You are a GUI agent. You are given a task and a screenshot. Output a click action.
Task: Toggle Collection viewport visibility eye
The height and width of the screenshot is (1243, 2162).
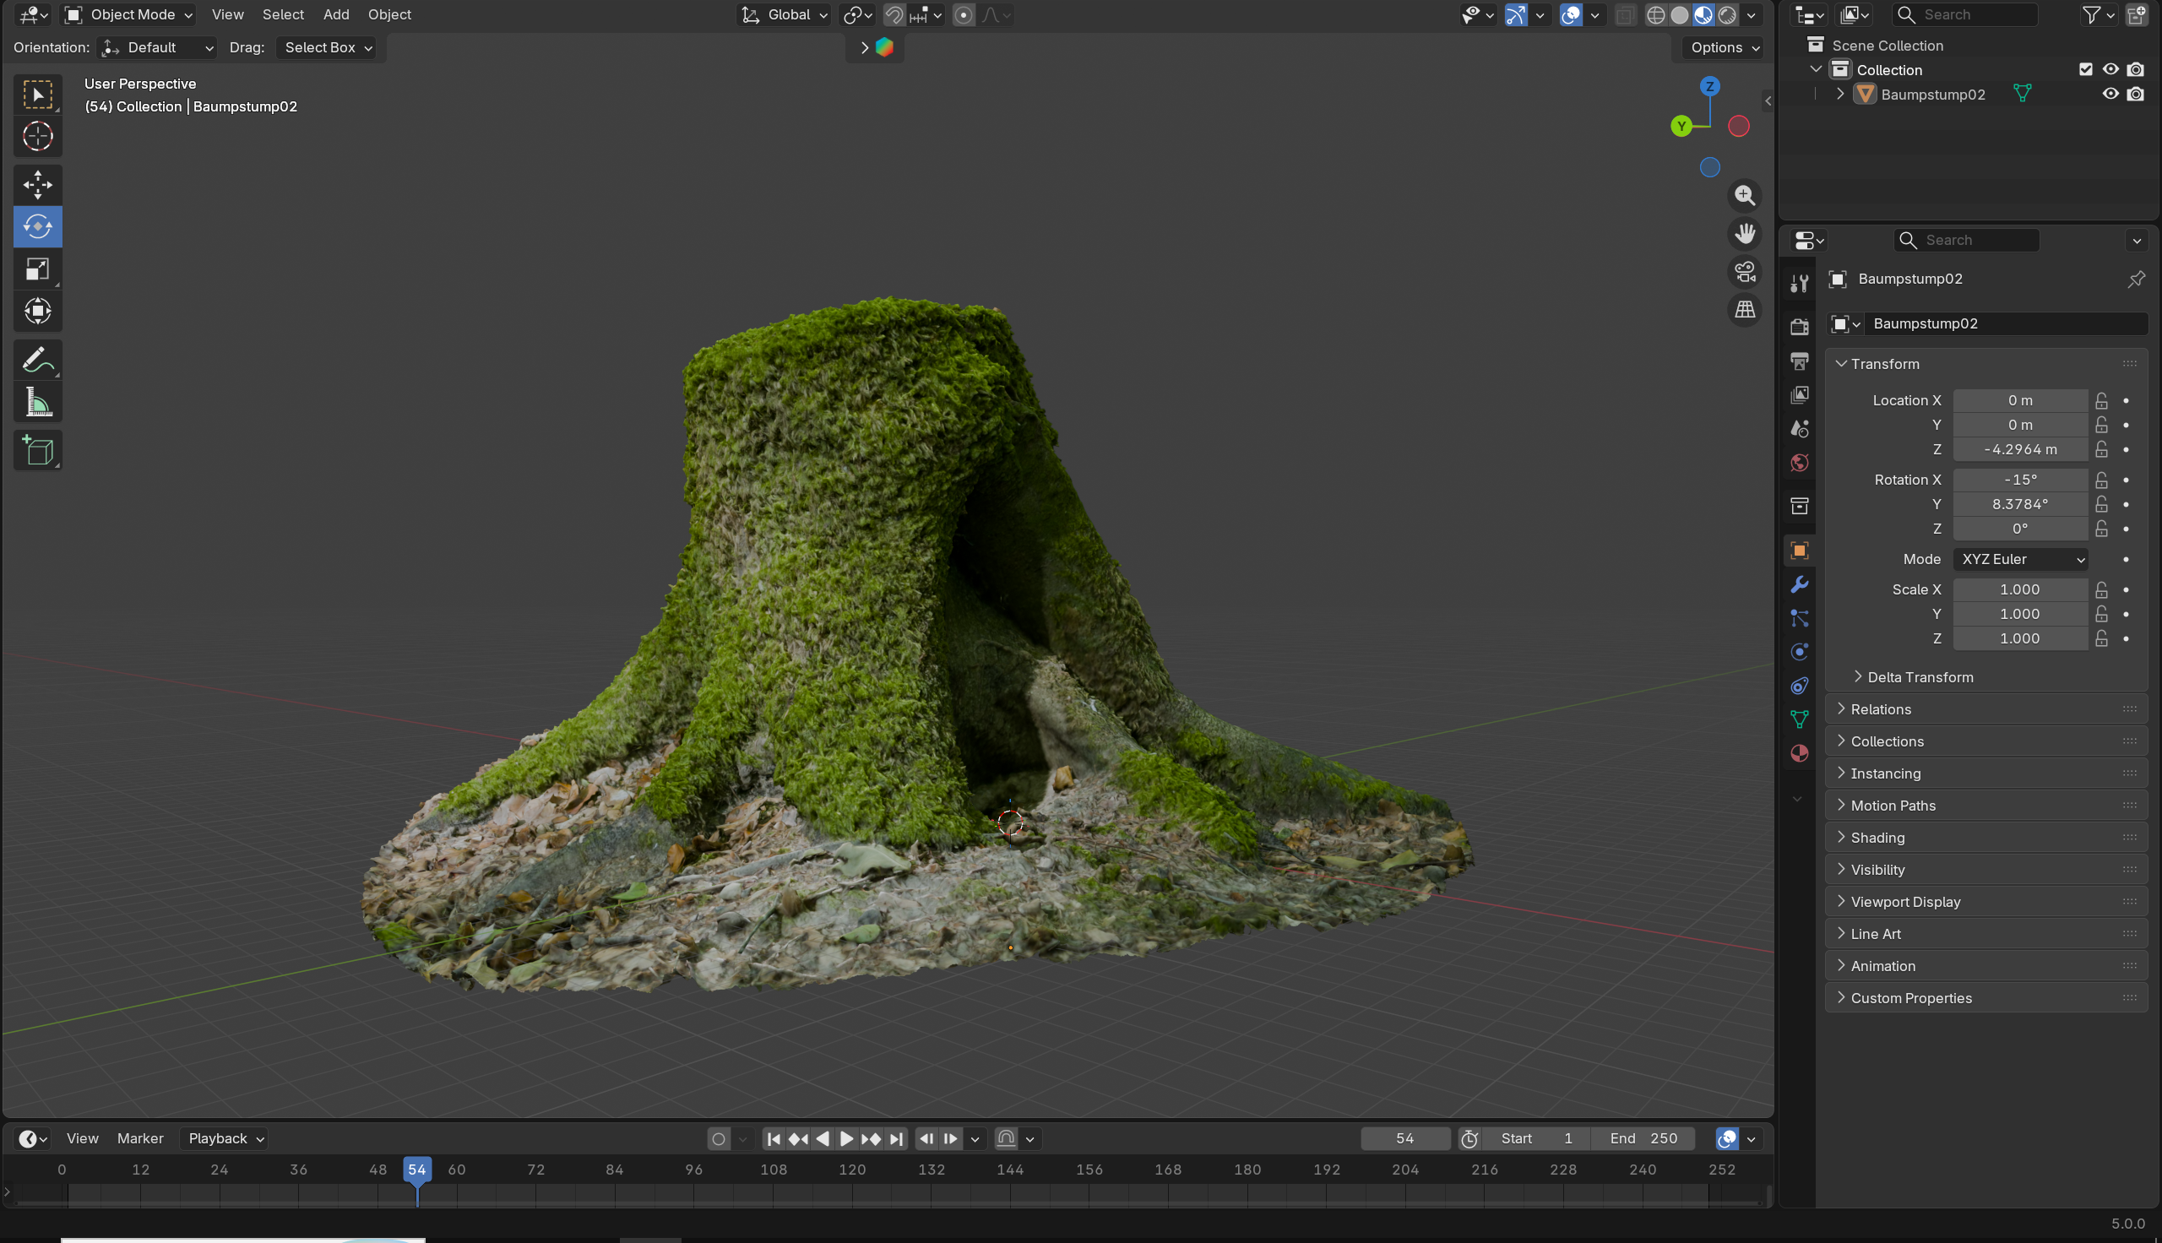point(2110,69)
